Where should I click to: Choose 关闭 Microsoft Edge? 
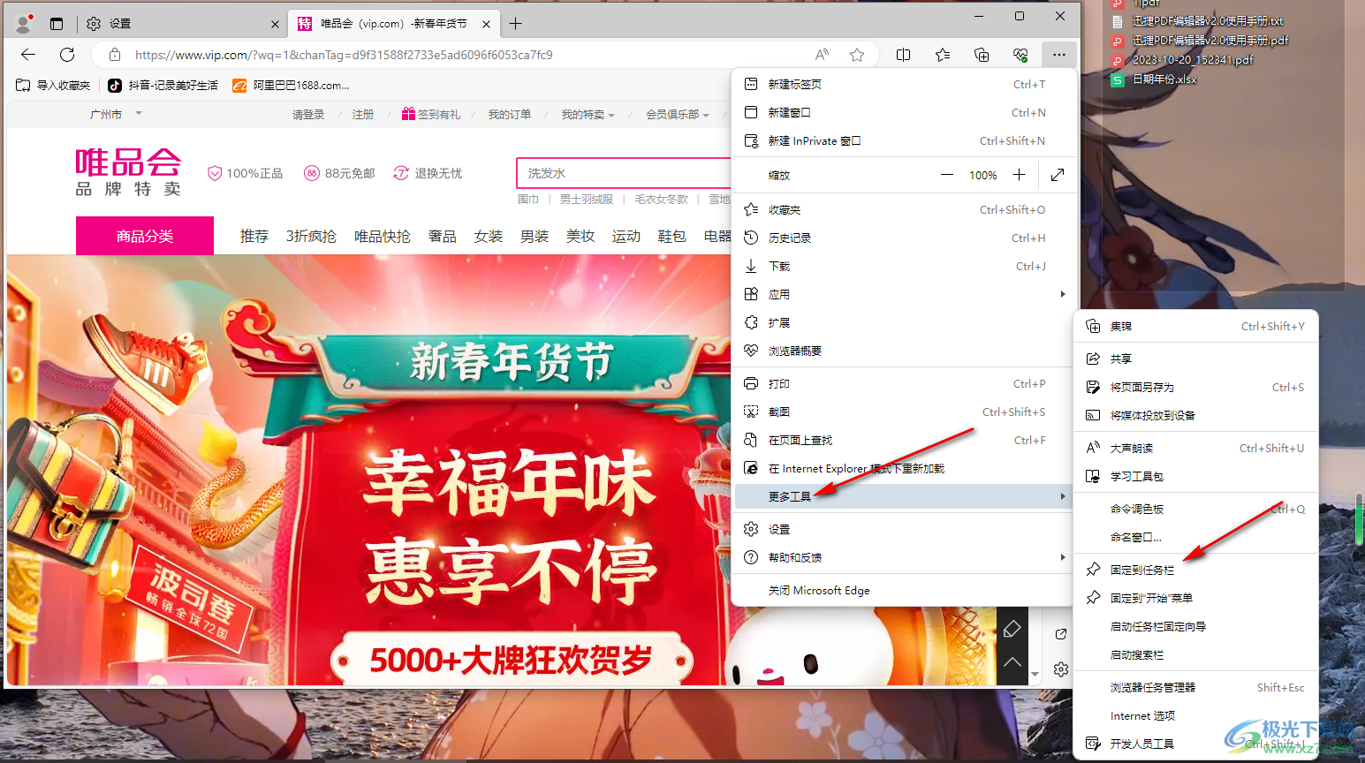(904, 590)
